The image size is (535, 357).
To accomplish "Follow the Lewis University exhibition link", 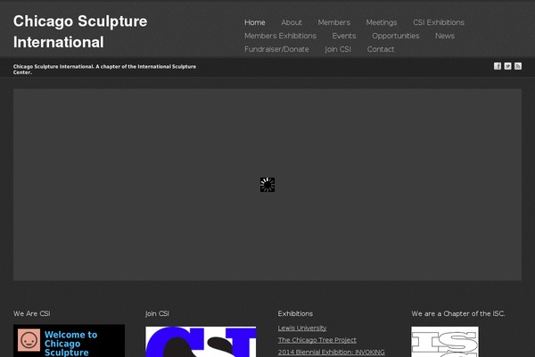I will coord(302,328).
